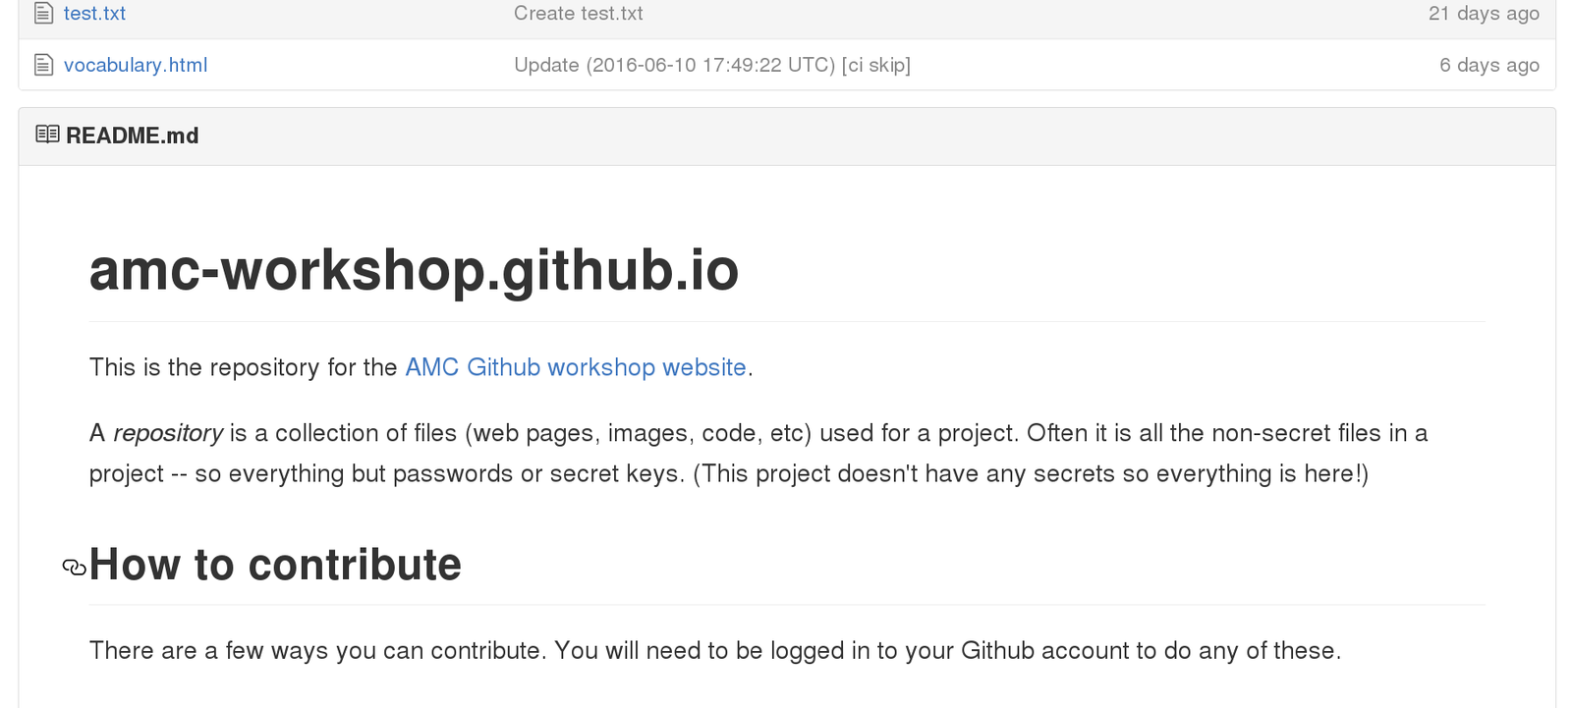Click the anchor link icon beside How to contribute

[74, 567]
